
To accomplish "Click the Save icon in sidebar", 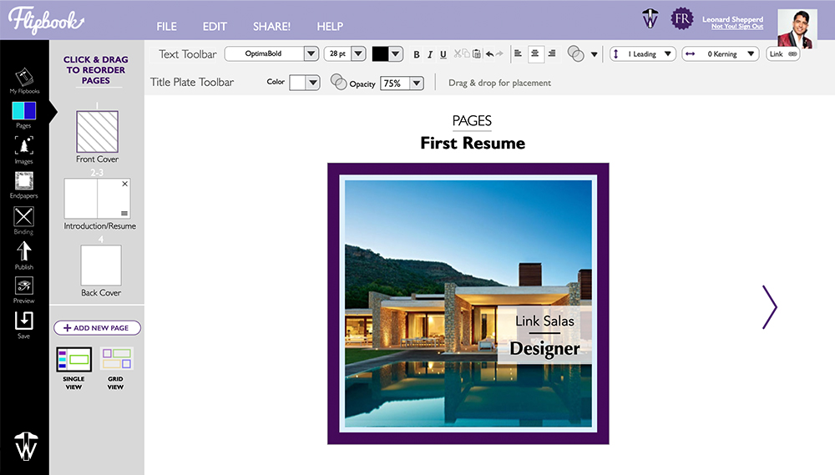I will tap(24, 321).
